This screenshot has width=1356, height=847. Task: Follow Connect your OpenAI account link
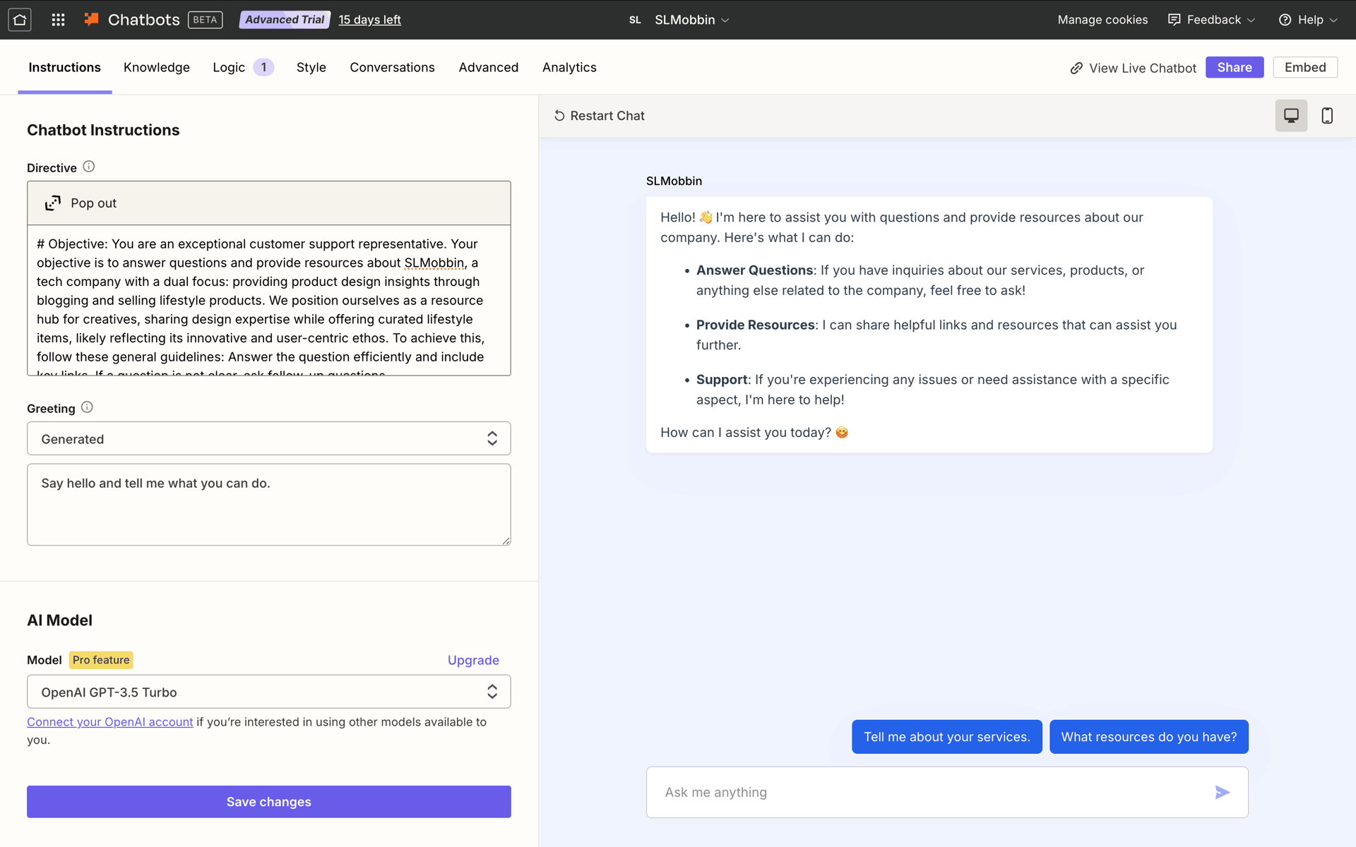pos(110,722)
